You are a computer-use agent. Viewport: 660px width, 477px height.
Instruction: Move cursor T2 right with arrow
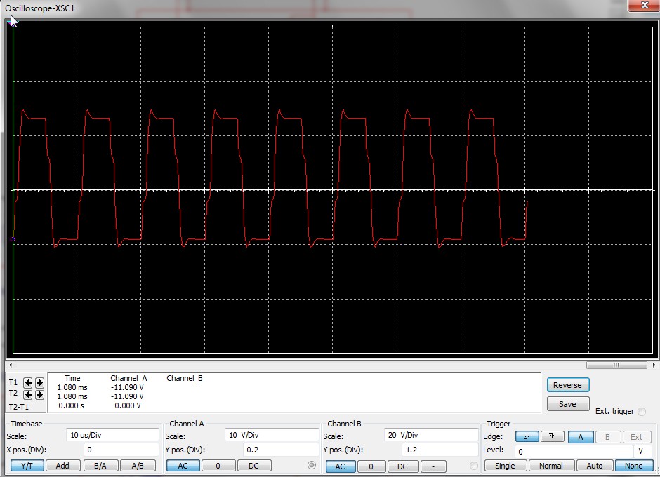39,394
